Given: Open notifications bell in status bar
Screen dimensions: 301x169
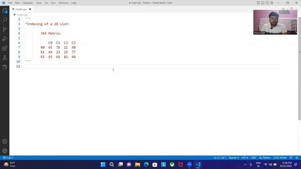Looking at the screenshot, I should tap(297, 158).
